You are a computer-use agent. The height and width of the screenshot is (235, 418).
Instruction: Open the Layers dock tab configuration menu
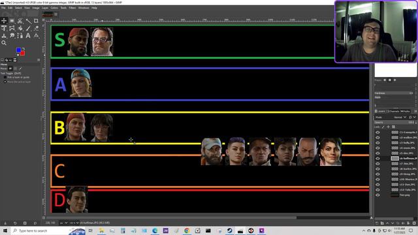[x=415, y=112]
